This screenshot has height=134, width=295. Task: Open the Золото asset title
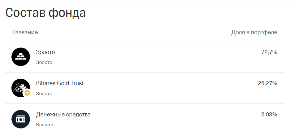45,52
